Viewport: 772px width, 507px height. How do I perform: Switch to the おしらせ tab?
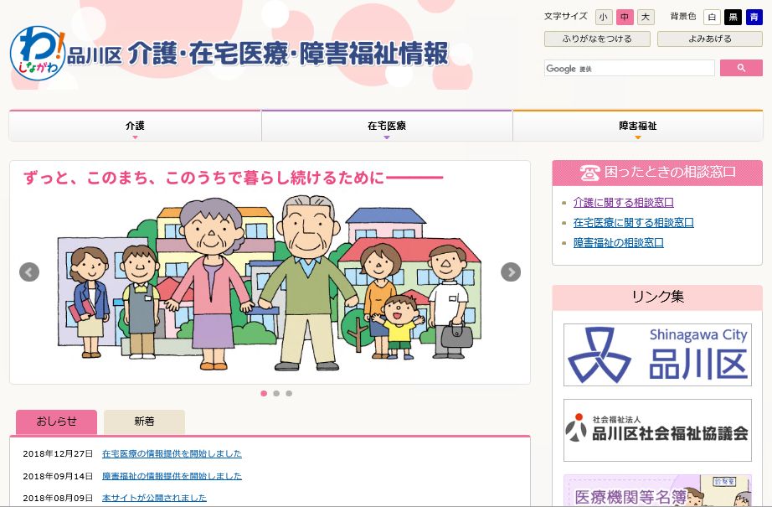57,422
